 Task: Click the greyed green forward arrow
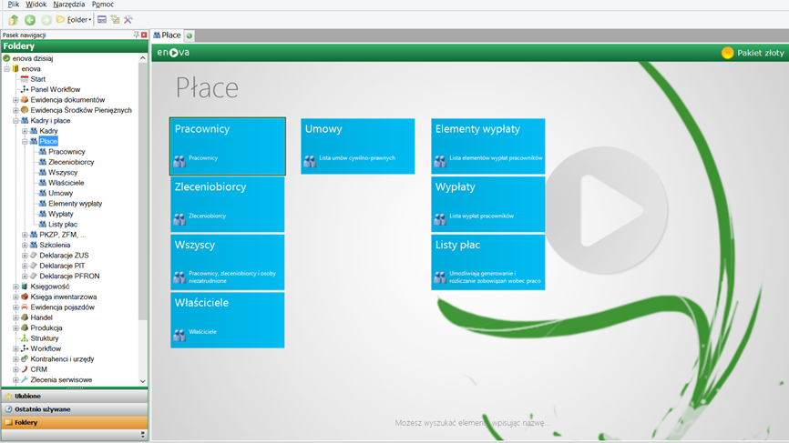[x=46, y=20]
